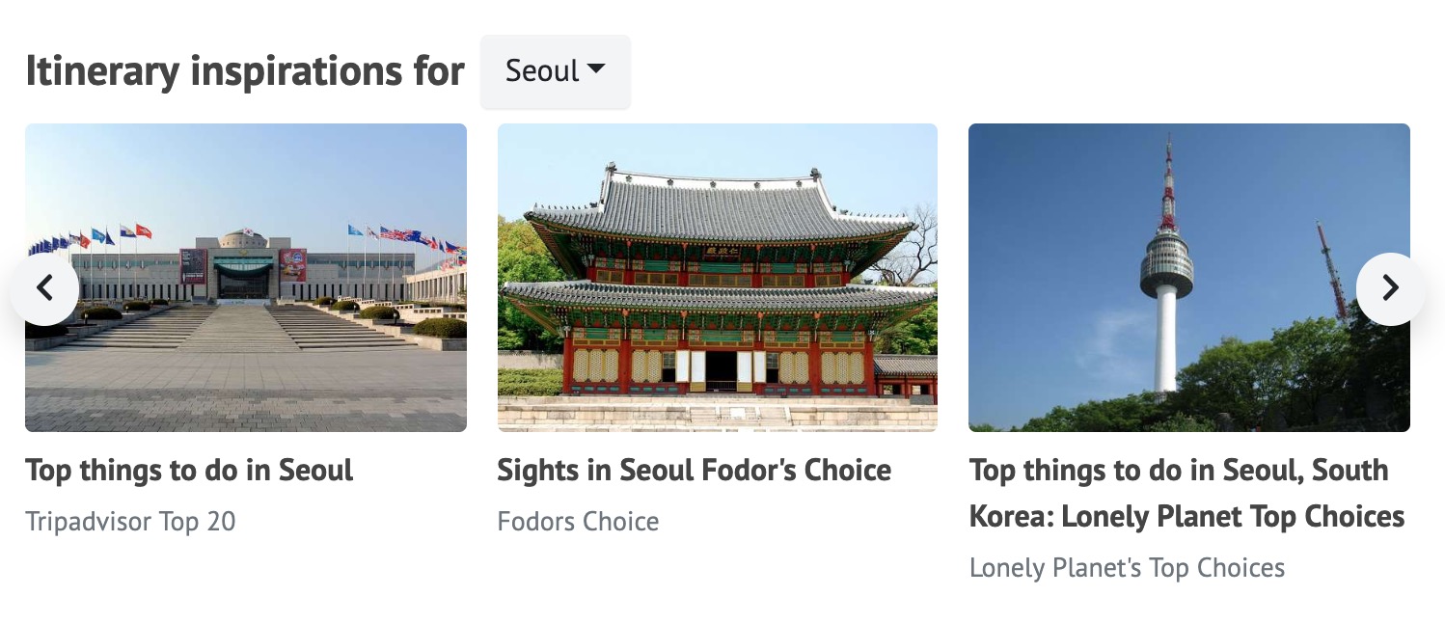Open "Top things to do in Seoul" title
Screen dimensions: 1445x623
189,471
